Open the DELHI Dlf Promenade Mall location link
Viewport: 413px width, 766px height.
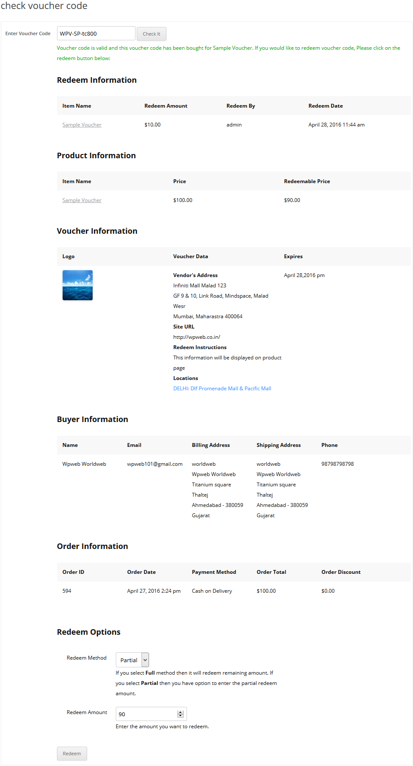222,389
